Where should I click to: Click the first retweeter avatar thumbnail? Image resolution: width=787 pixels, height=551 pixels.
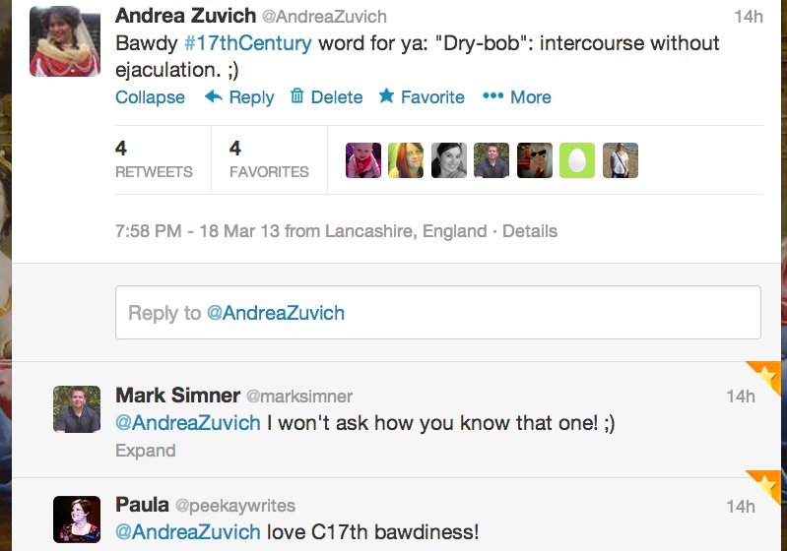(363, 160)
